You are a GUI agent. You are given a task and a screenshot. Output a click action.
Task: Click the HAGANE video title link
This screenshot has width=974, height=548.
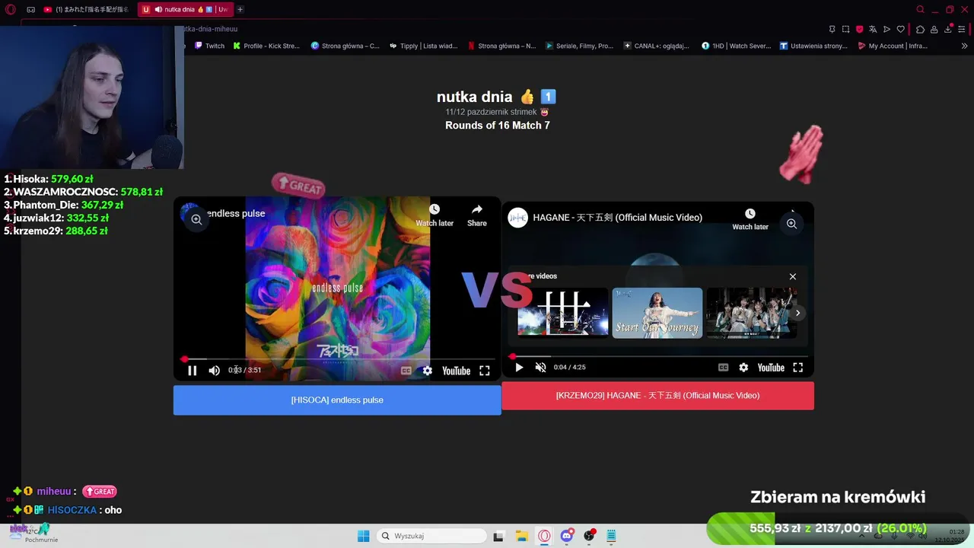[617, 218]
